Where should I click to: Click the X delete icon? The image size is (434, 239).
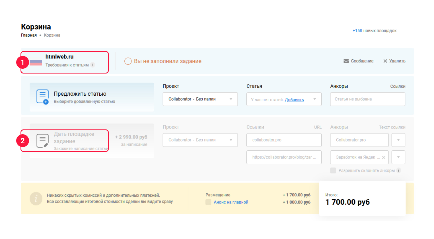coord(385,61)
